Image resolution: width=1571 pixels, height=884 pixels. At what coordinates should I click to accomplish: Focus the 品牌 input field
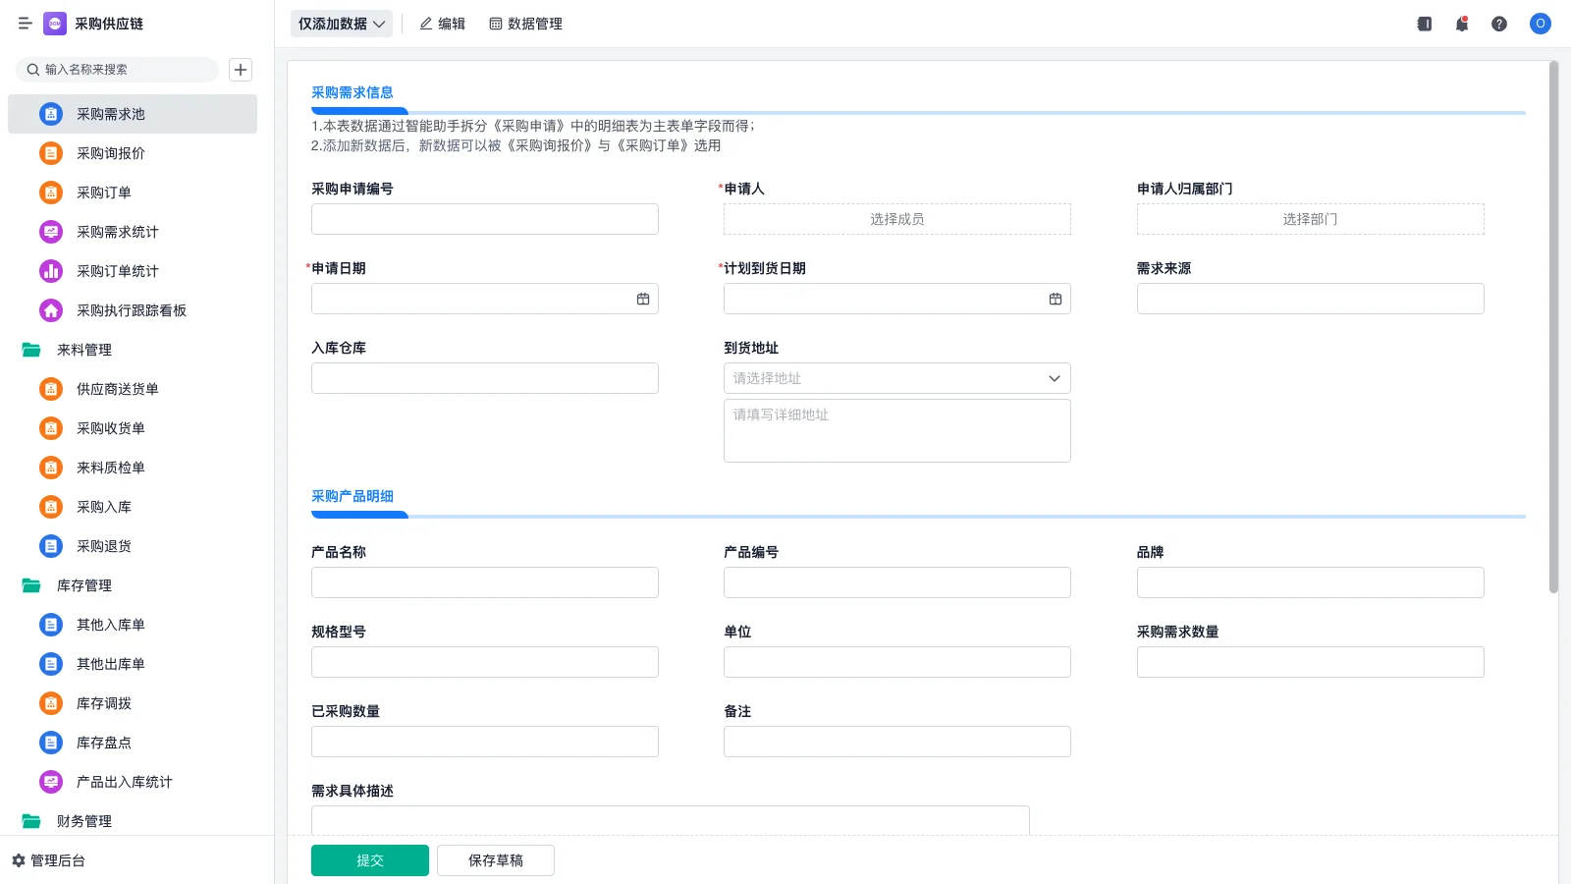click(1311, 582)
